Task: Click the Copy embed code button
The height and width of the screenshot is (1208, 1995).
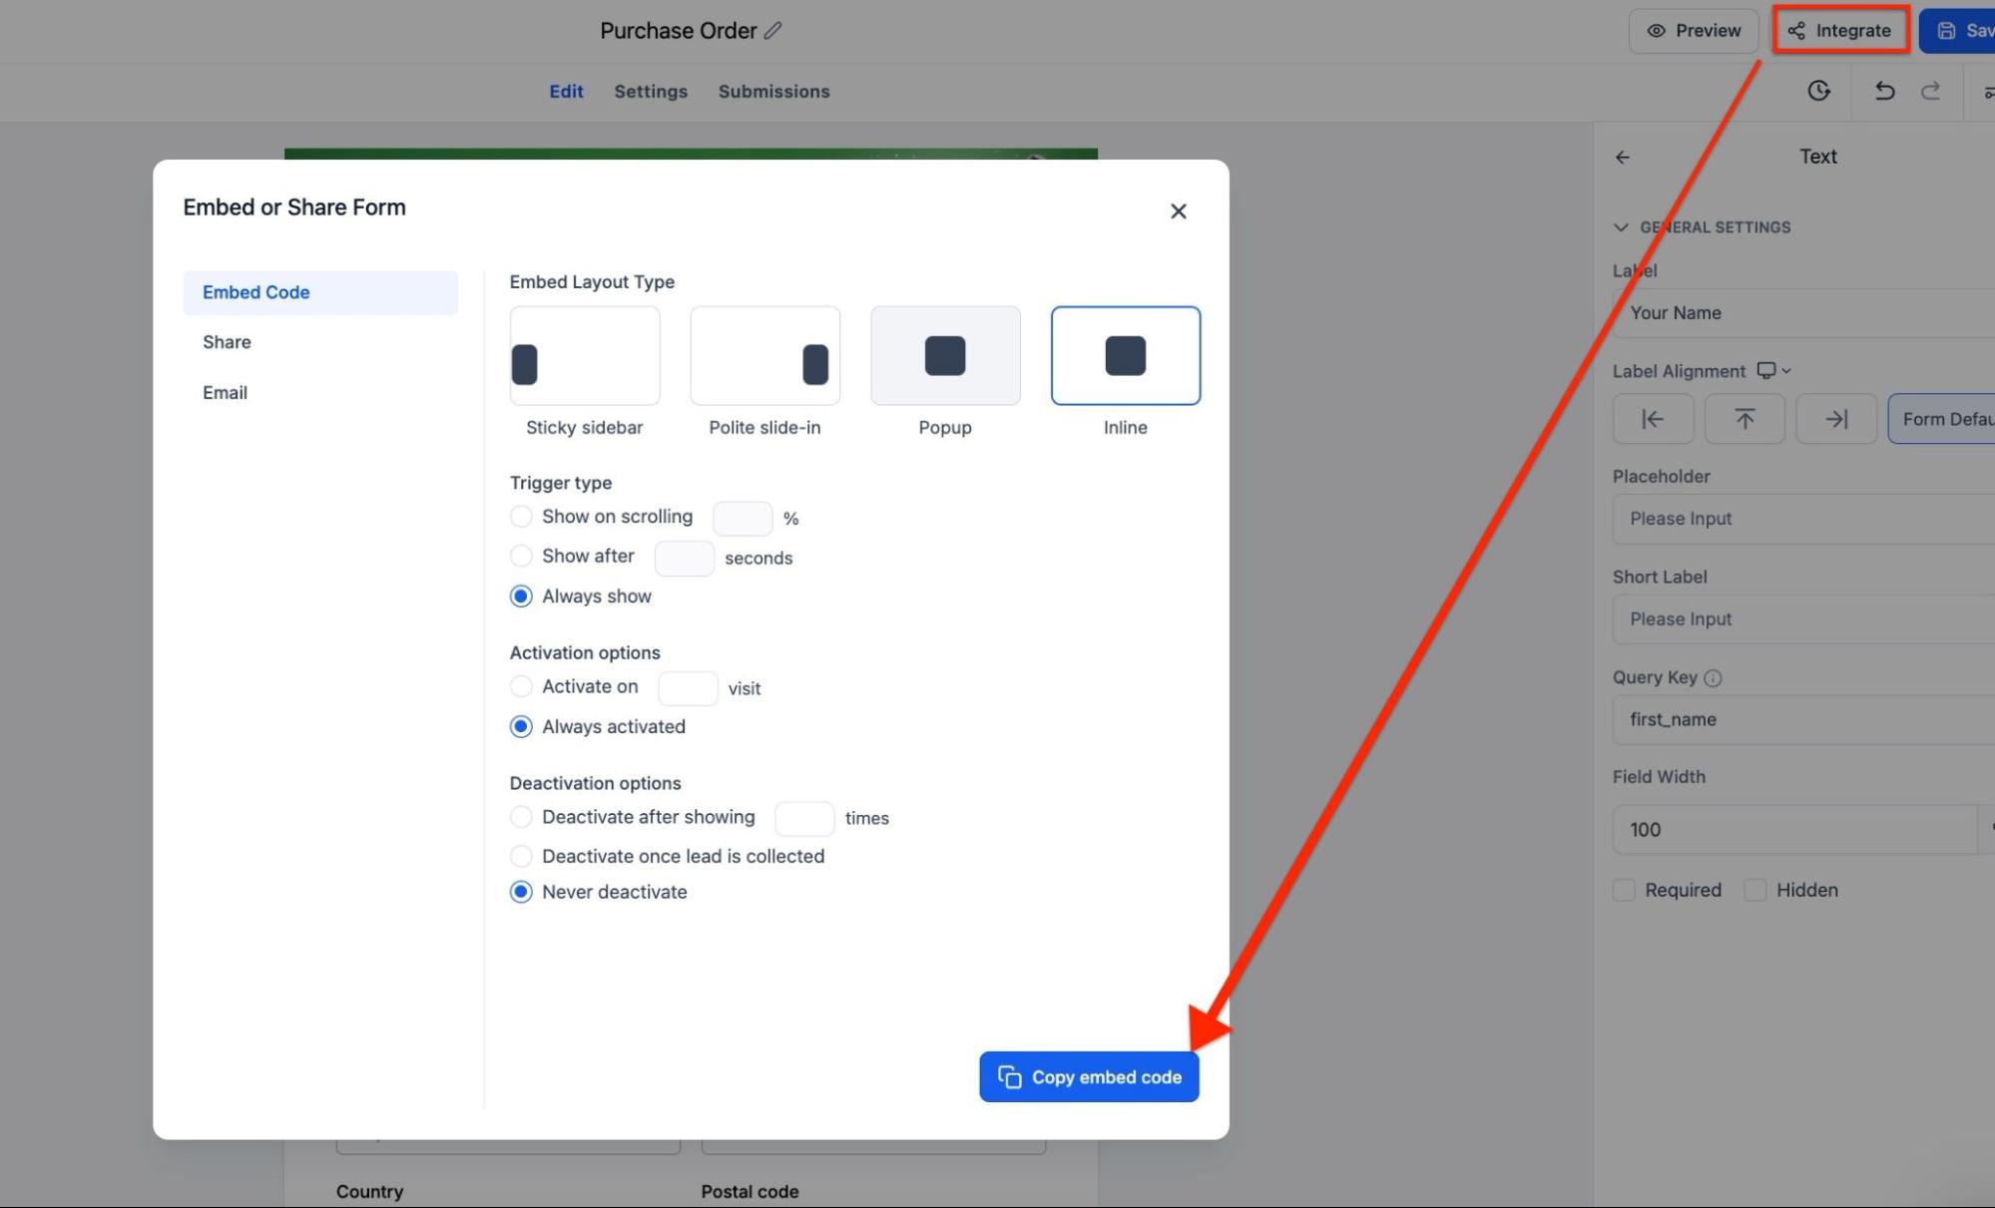Action: [1089, 1076]
